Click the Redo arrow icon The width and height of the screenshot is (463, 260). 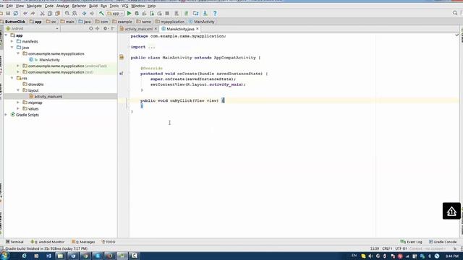click(x=33, y=13)
